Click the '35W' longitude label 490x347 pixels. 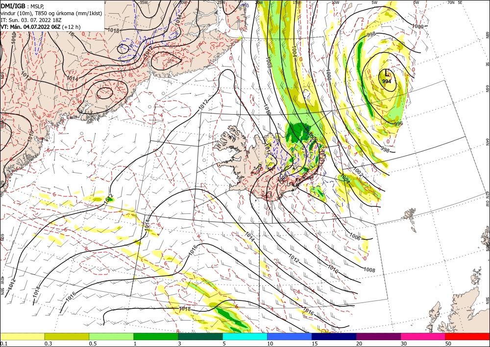pos(144,2)
